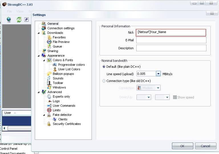Click the Advanced checkmark icon
This screenshot has width=219, height=154.
tap(44, 92)
